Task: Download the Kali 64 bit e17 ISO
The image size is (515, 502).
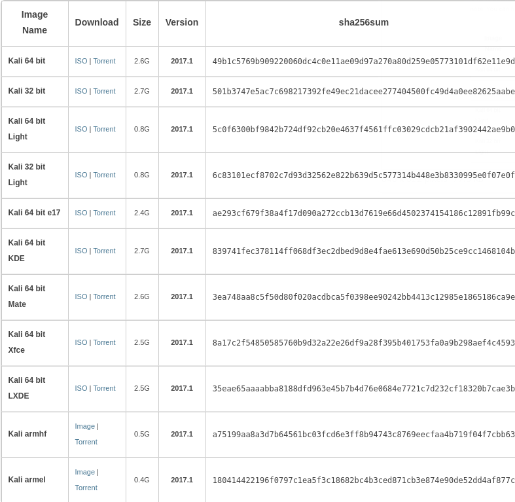Action: (x=80, y=213)
